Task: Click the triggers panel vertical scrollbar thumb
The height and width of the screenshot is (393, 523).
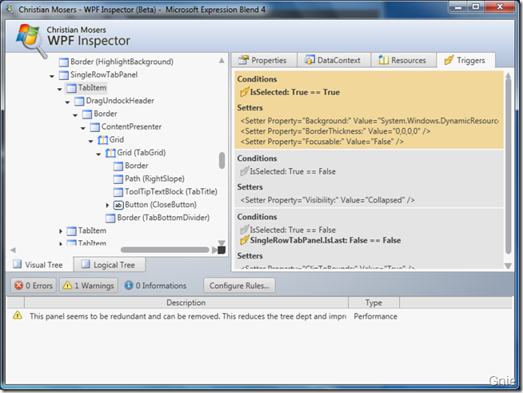Action: tap(508, 165)
